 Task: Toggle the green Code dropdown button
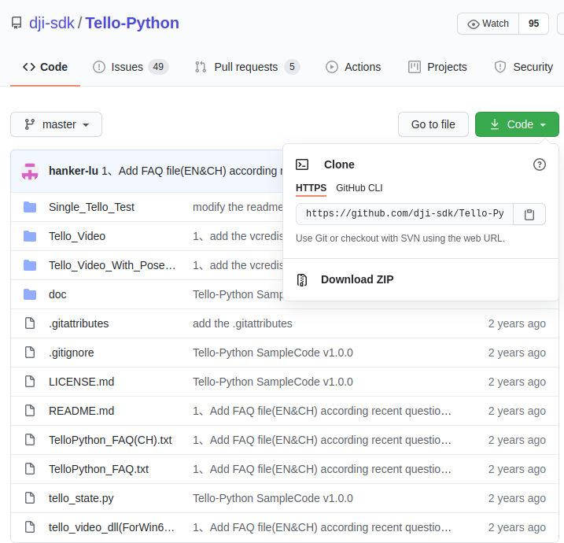click(x=517, y=124)
